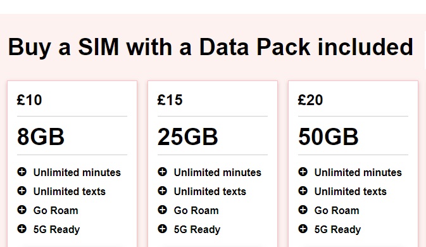426x247 pixels.
Task: Expand Go Roam plus icon in £20 card
Action: pyautogui.click(x=303, y=210)
